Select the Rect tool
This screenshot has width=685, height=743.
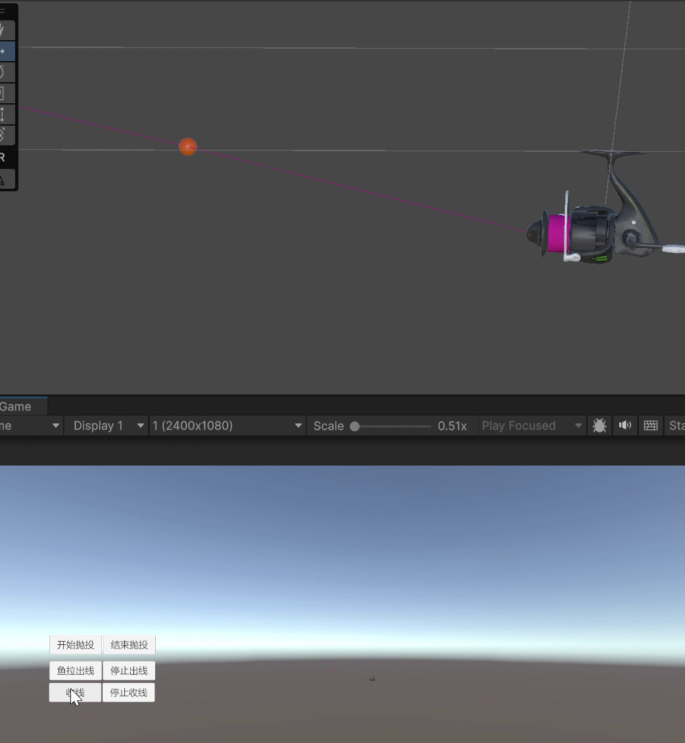coord(4,114)
